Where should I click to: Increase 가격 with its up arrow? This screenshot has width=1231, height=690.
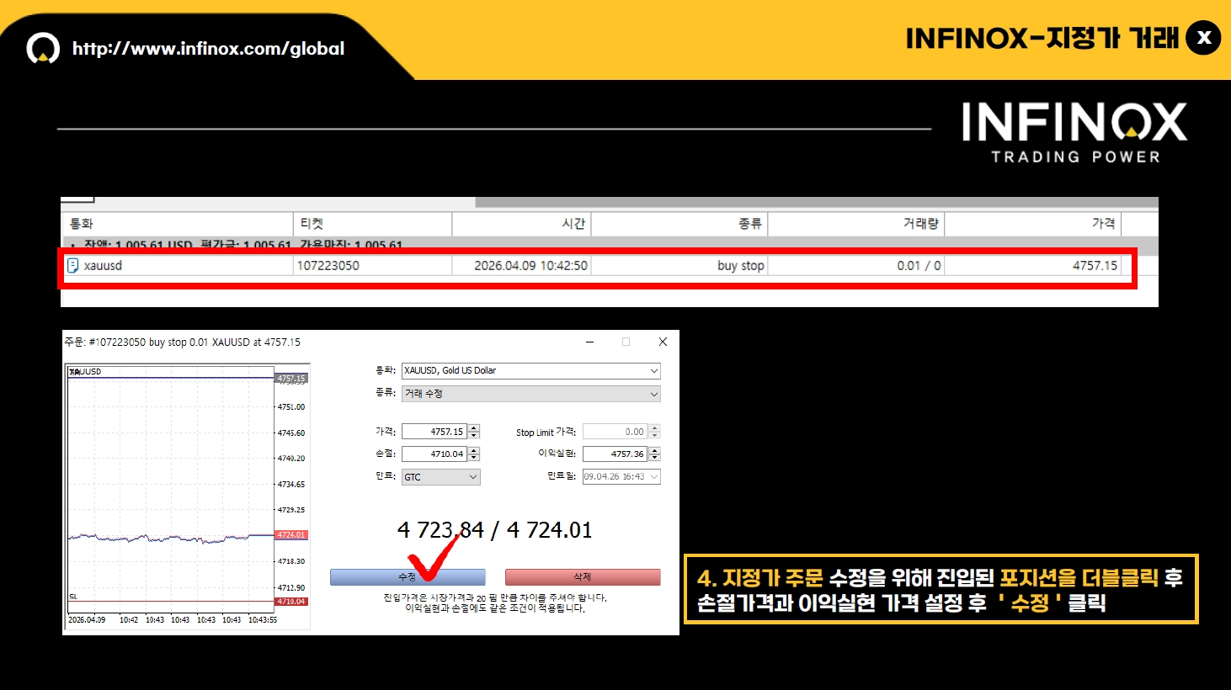tap(474, 427)
